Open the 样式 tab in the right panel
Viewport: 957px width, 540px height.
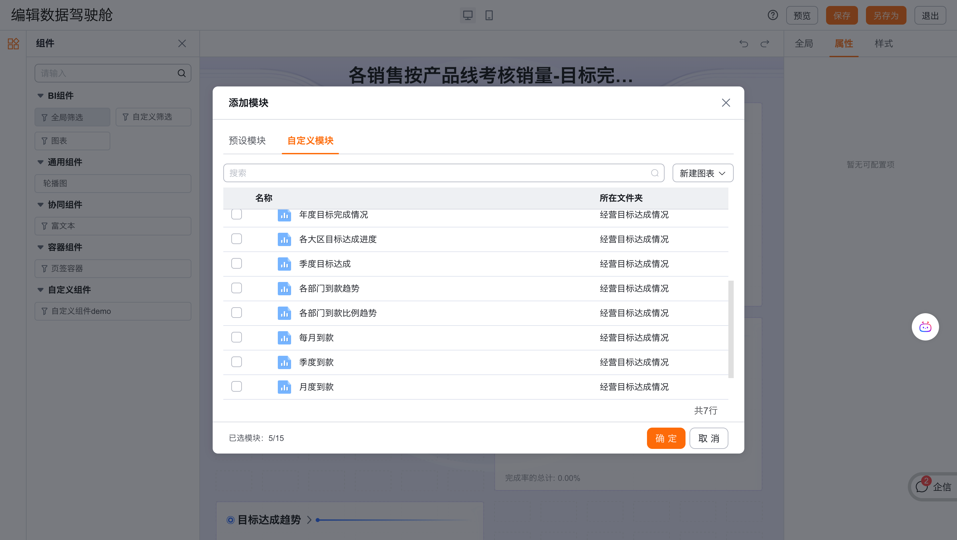(884, 44)
